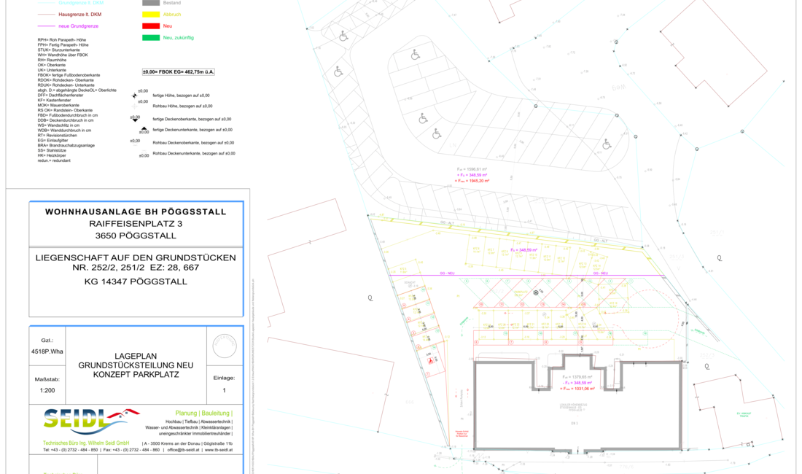Click the 'LAGEPLAN' title text
This screenshot has width=802, height=474.
[136, 357]
